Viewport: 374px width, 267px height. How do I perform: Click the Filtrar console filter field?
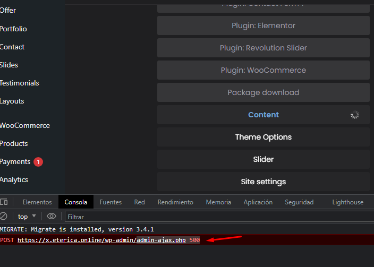[212, 217]
